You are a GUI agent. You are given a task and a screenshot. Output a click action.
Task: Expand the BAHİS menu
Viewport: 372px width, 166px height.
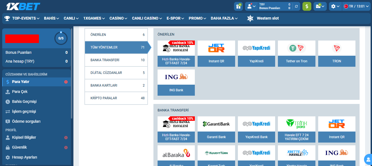tap(52, 18)
